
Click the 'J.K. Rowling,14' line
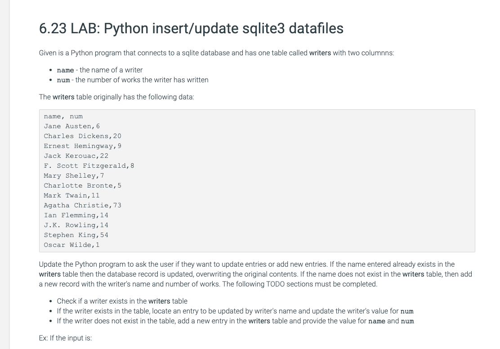[76, 225]
